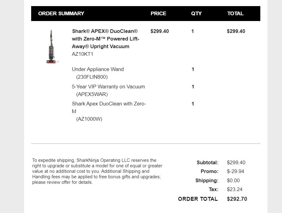Click the PRICE column header
The height and width of the screenshot is (213, 282).
coord(158,13)
